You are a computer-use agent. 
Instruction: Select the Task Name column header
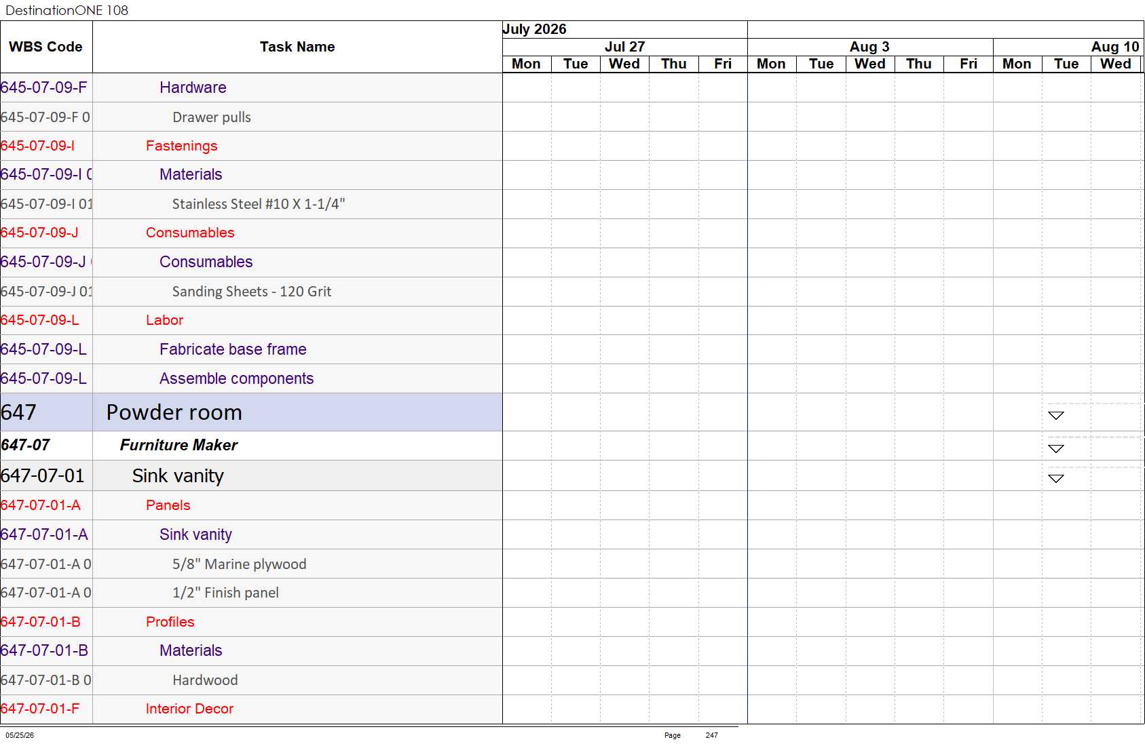tap(297, 47)
